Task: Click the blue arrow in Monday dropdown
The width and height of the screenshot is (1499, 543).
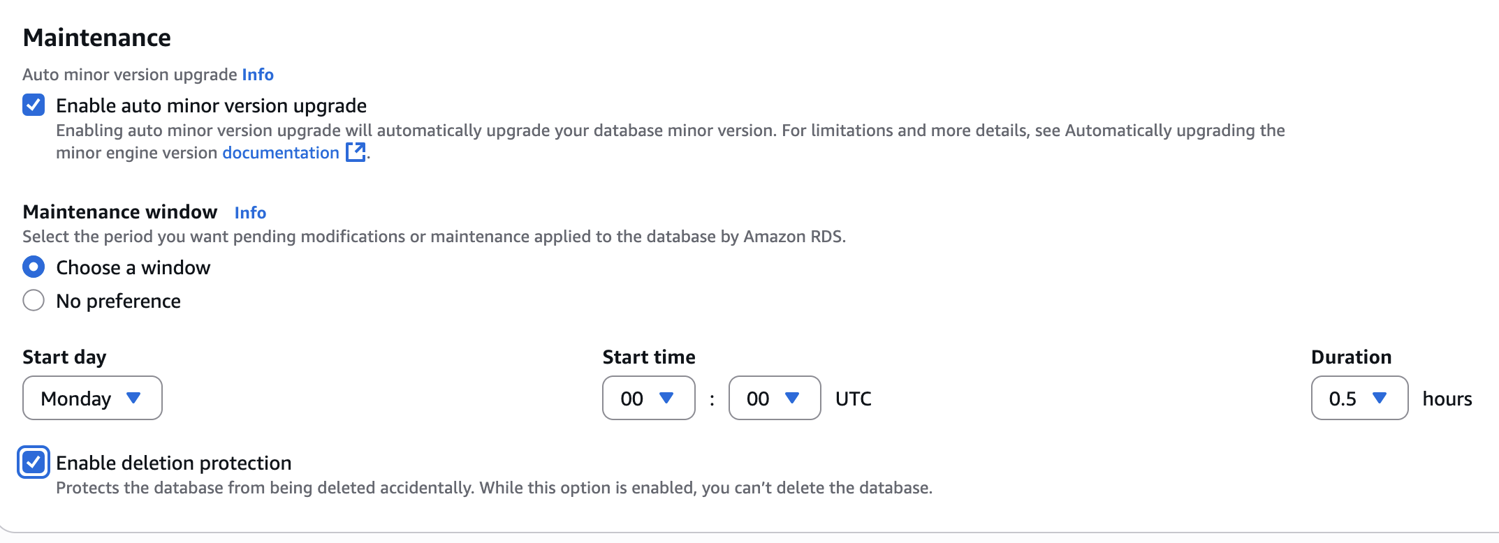Action: point(133,398)
